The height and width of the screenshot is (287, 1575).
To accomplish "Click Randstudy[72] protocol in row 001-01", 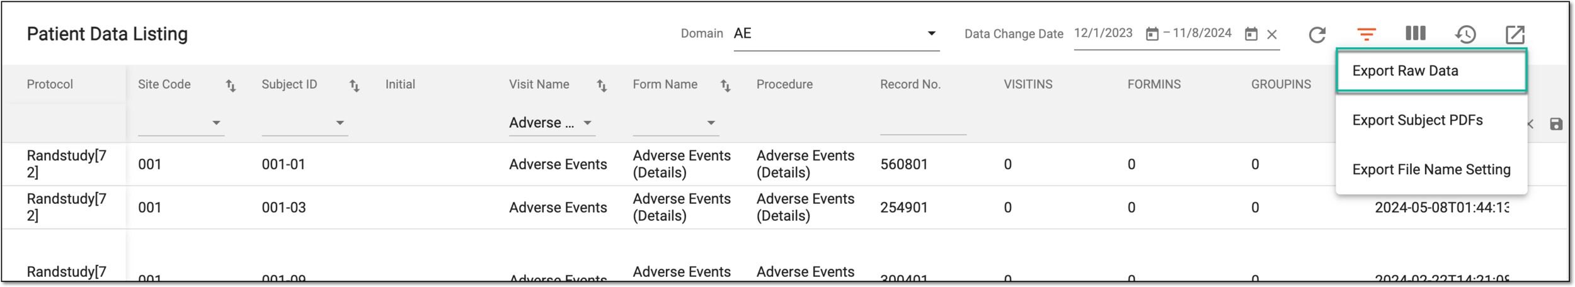I will [x=67, y=164].
